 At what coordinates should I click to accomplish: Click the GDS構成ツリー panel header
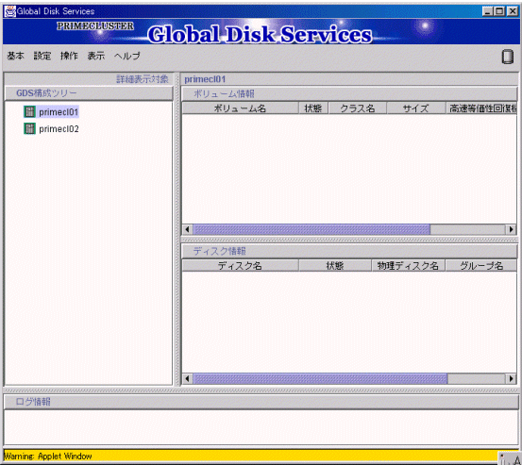point(89,93)
